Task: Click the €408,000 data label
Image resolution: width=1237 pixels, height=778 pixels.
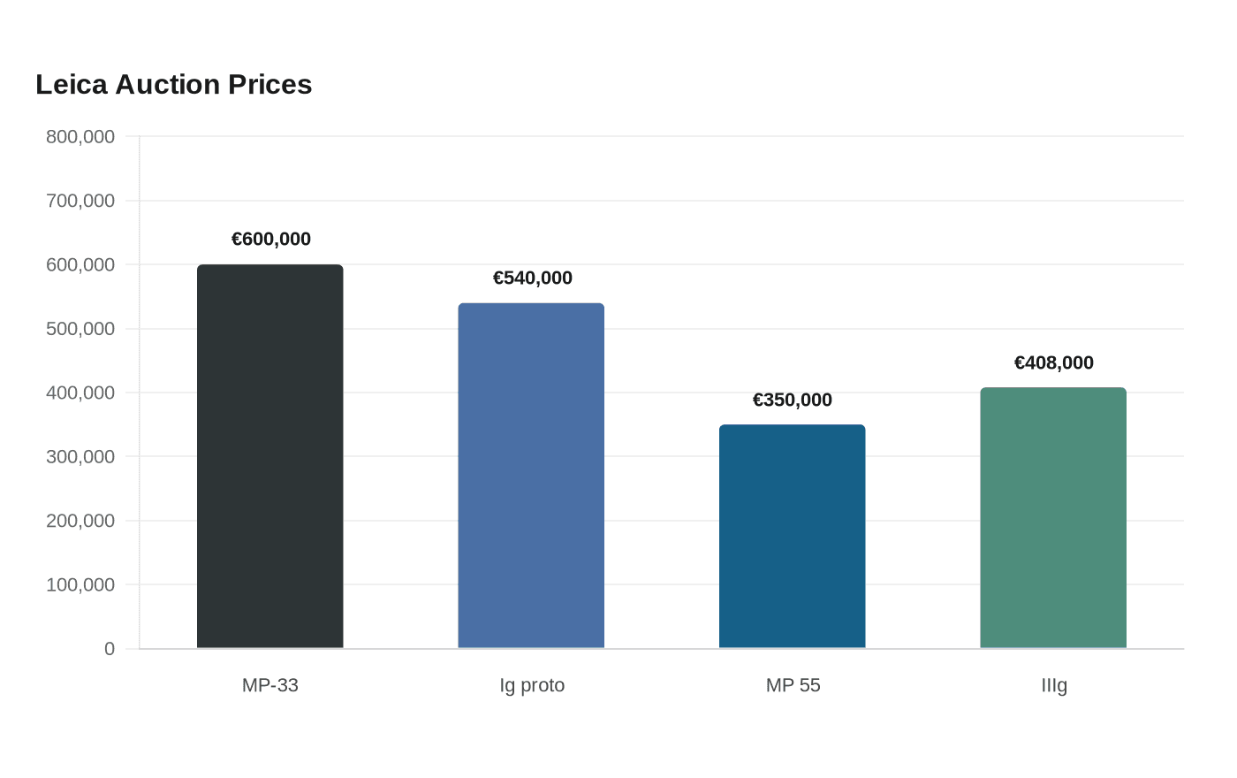Action: tap(1054, 363)
